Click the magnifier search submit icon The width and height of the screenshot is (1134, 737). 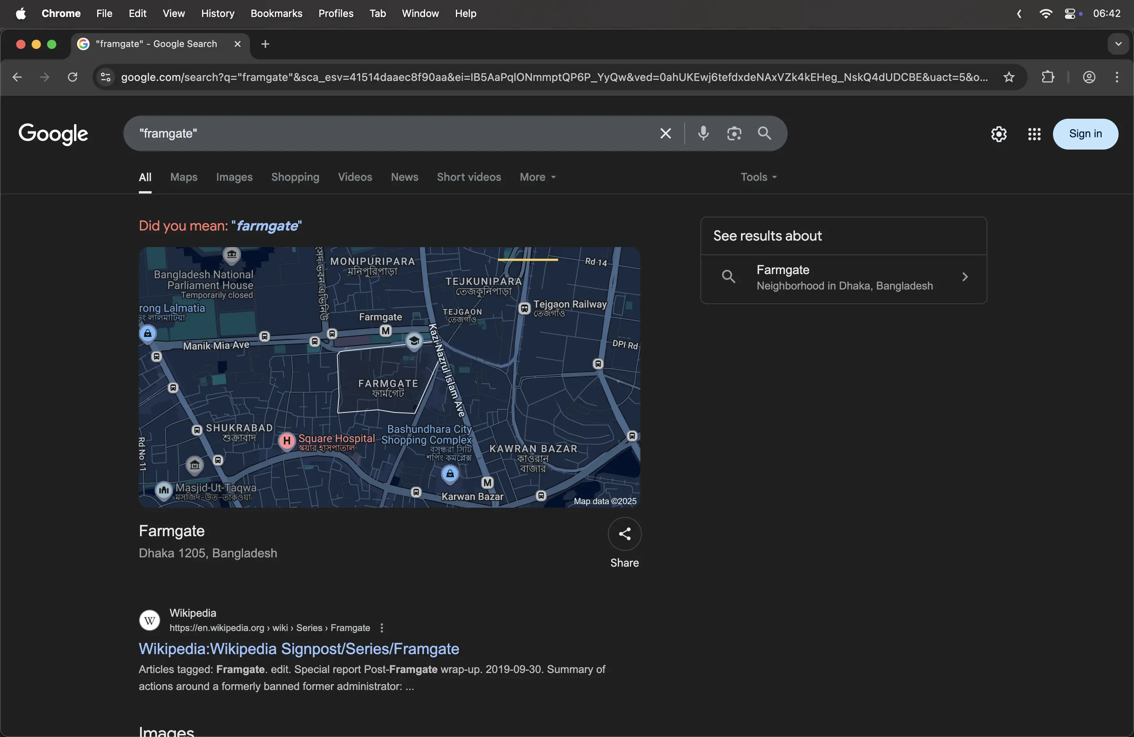pyautogui.click(x=764, y=133)
